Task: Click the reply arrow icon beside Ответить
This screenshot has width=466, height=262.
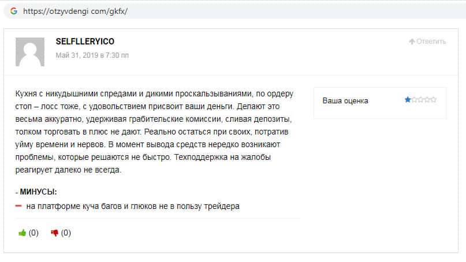Action: pos(412,42)
